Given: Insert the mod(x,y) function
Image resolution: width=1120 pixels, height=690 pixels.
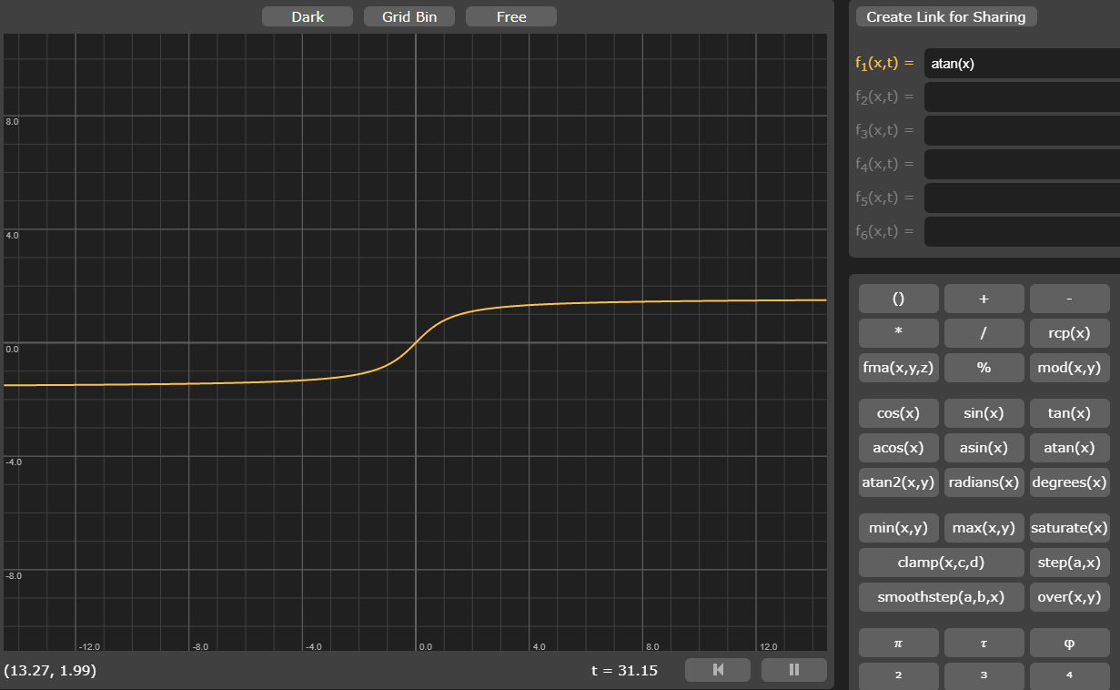Looking at the screenshot, I should tap(1069, 367).
